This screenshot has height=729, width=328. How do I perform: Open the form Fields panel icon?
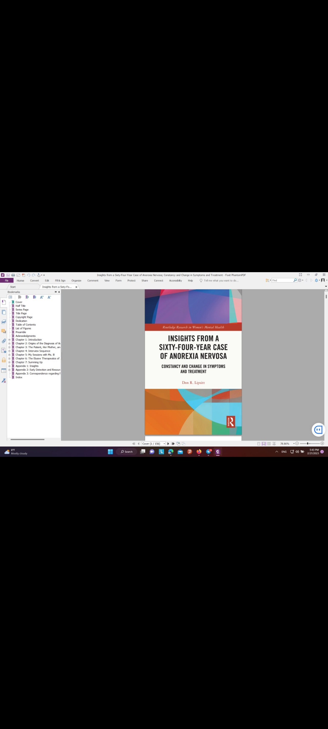4,371
